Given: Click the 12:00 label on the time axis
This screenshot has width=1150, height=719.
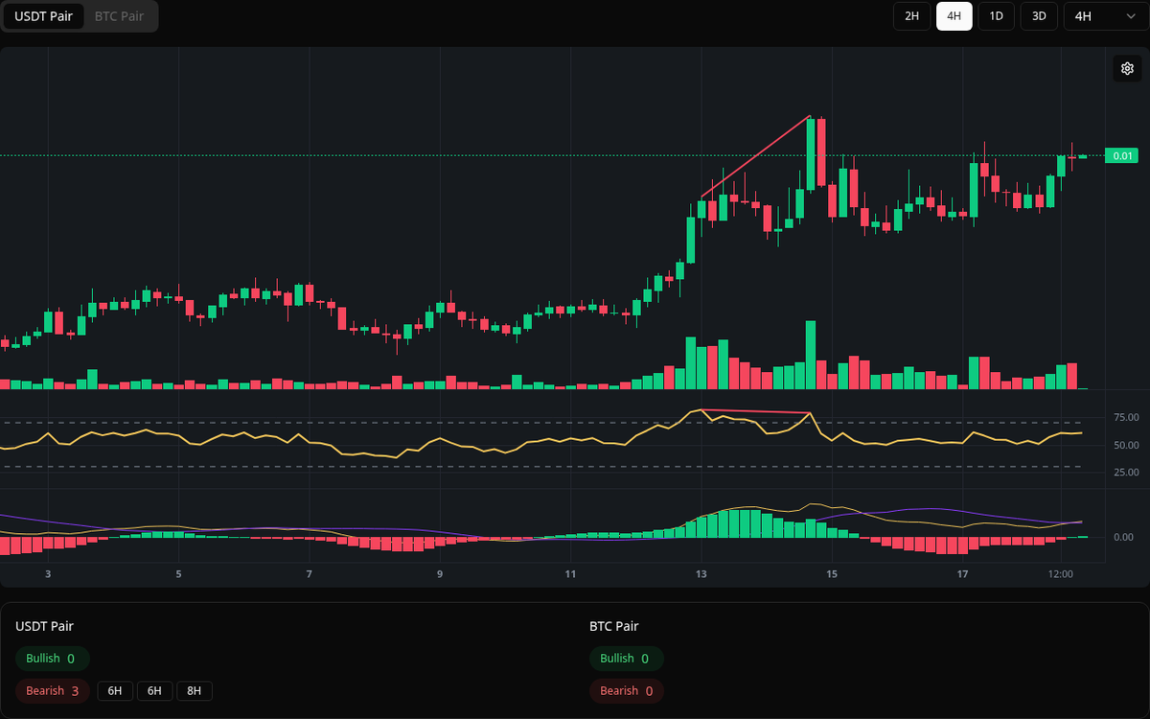Looking at the screenshot, I should click(1060, 574).
